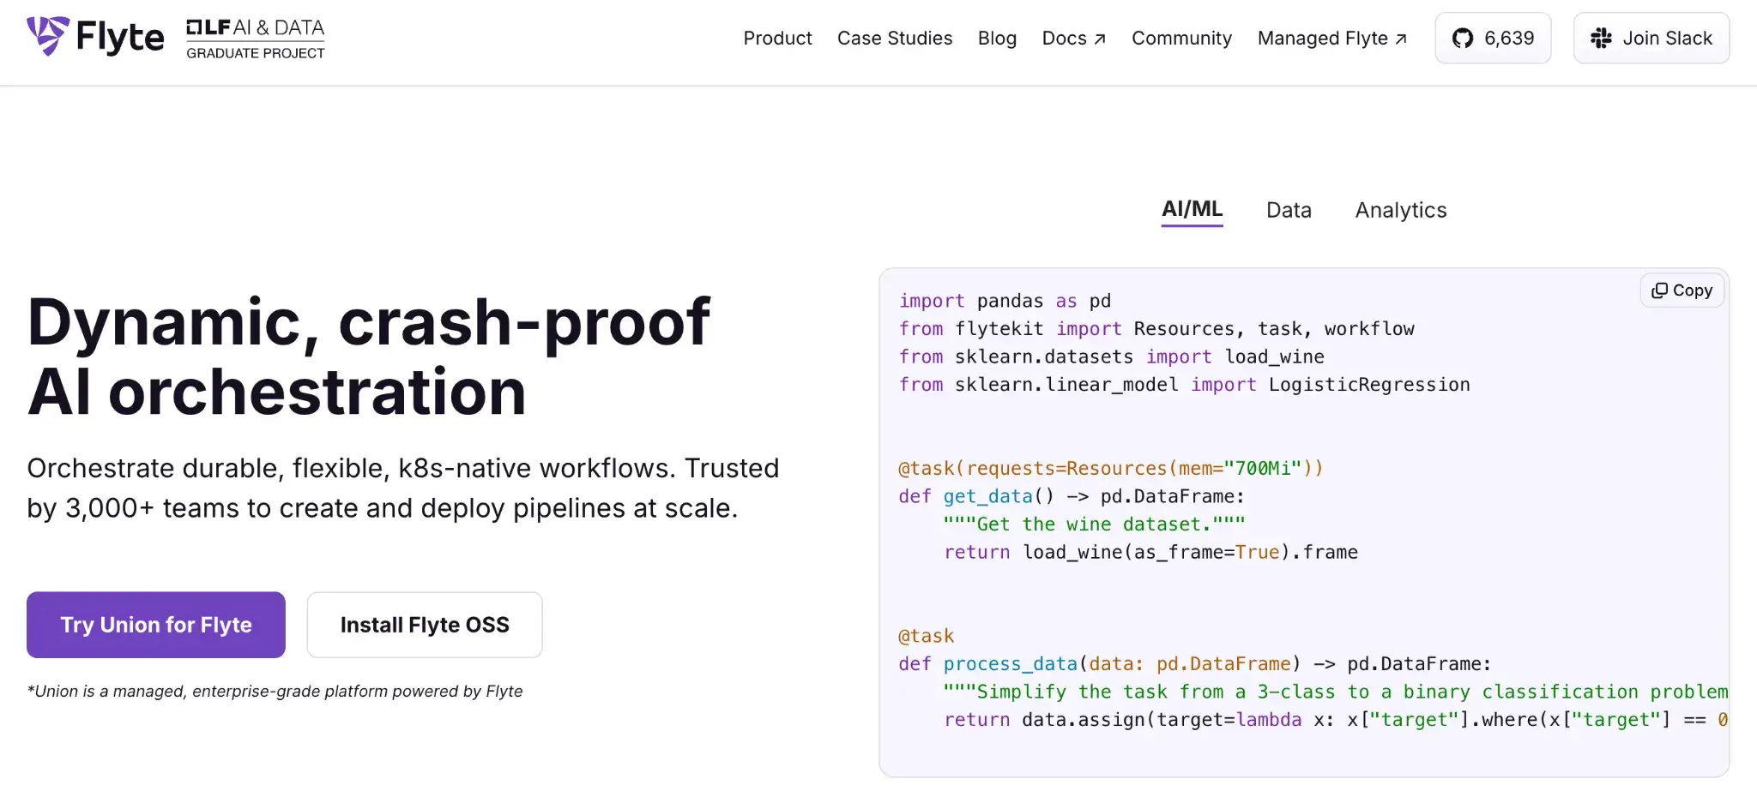Image resolution: width=1757 pixels, height=803 pixels.
Task: Click the external arrow beside Managed Flyte
Action: click(x=1401, y=39)
